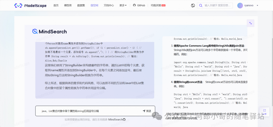This screenshot has width=273, height=127.
Task: Click the text 'Alice,Bob,Charlie'
Action: point(56,61)
